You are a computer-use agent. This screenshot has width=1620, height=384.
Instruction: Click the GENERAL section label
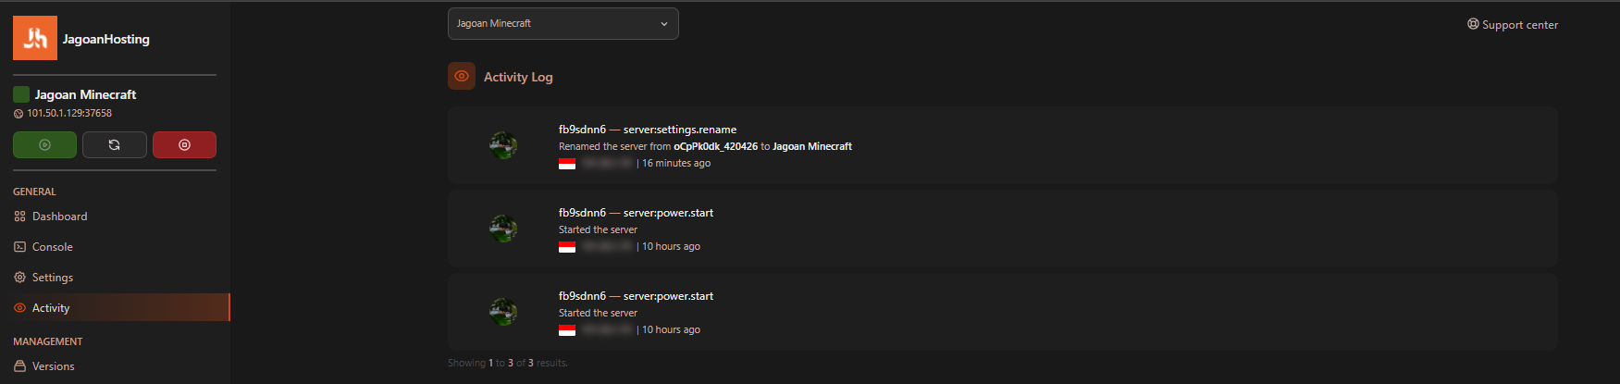click(x=34, y=192)
